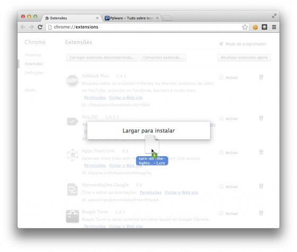Select Extensões in the sidebar
297x252 pixels.
(34, 64)
